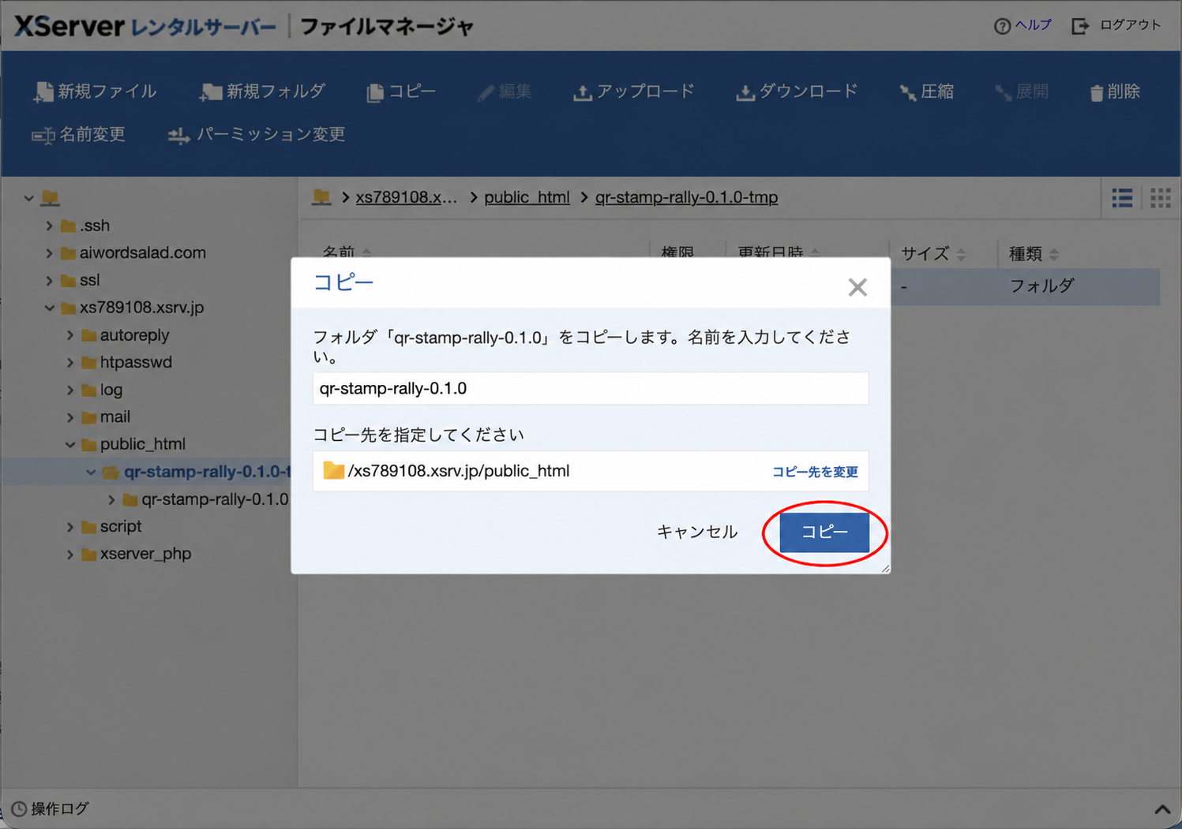Click the root folder breadcrumb icon
The width and height of the screenshot is (1182, 829).
(x=321, y=196)
